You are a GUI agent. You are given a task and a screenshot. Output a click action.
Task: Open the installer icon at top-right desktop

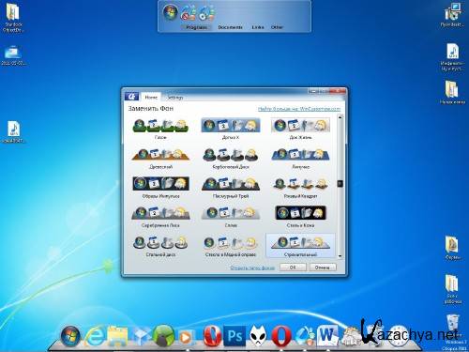452,15
